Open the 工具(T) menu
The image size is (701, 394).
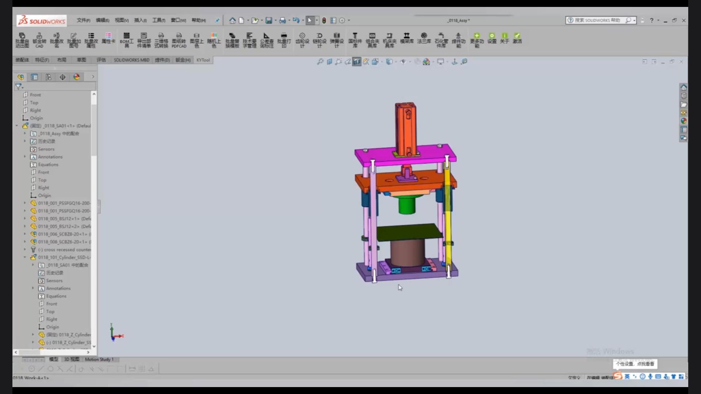[x=159, y=20]
